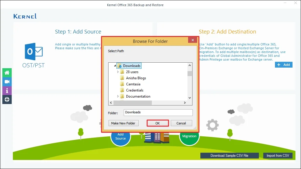This screenshot has height=169, width=301.
Task: Expand the 28 users folder node
Action: (118, 72)
